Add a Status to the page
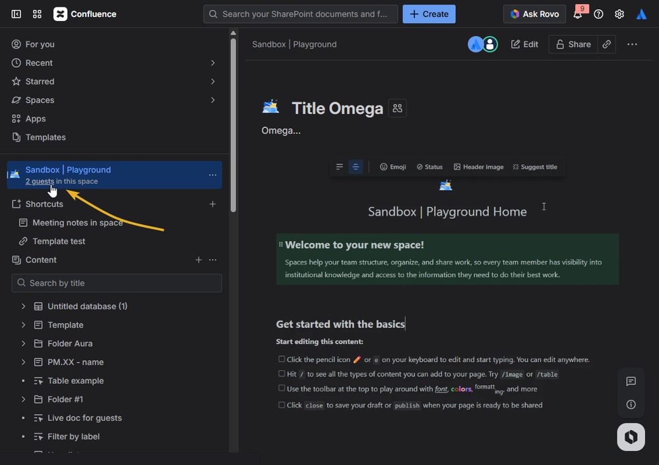 pos(429,167)
